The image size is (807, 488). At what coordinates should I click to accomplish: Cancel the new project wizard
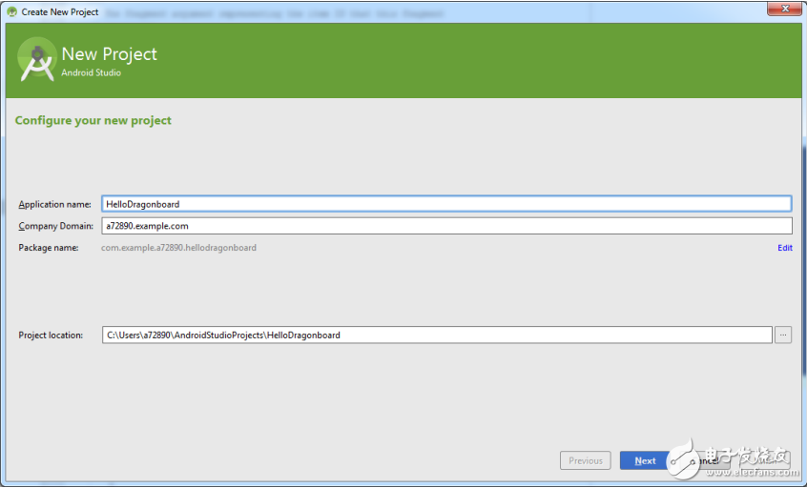pos(704,460)
